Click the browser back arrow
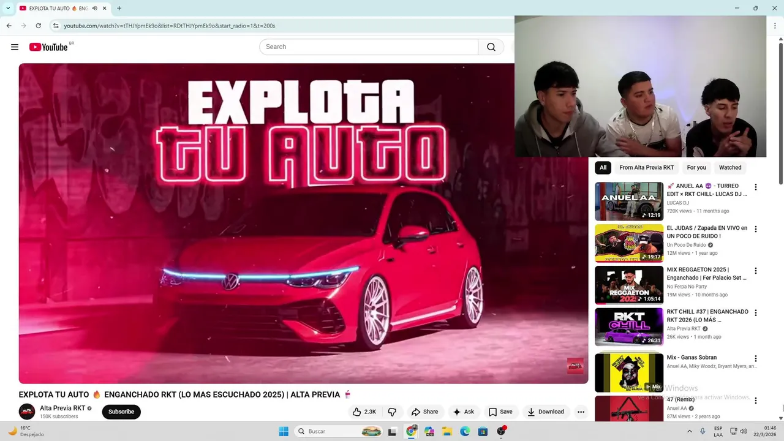Screen dimensions: 784x441 pos(9,26)
